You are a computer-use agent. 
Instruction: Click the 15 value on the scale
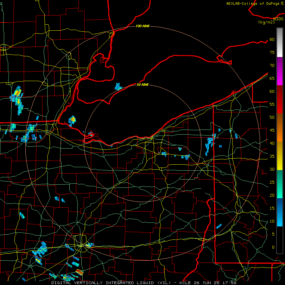click(x=272, y=208)
